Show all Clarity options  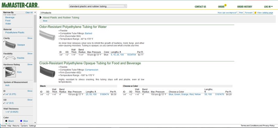click(x=30, y=38)
